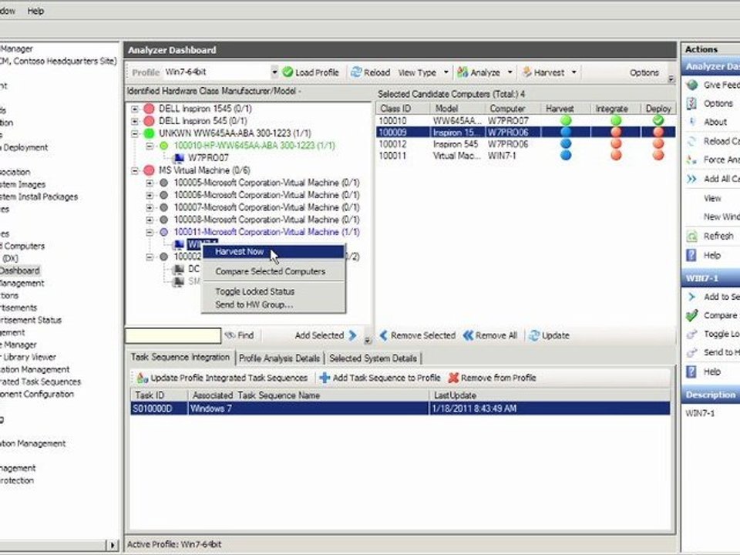The width and height of the screenshot is (740, 555).
Task: Click the W7PRO07 computer icon in tree
Action: [179, 157]
